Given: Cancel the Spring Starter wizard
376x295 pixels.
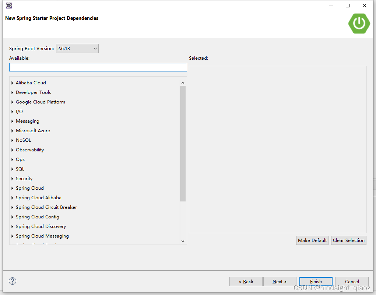Looking at the screenshot, I should click(352, 282).
